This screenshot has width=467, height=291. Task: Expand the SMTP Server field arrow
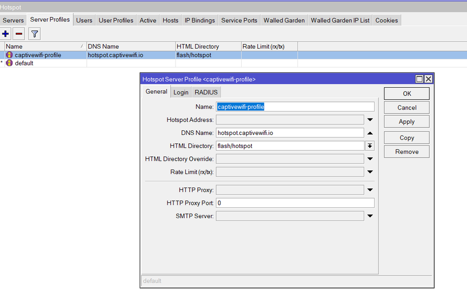click(370, 216)
